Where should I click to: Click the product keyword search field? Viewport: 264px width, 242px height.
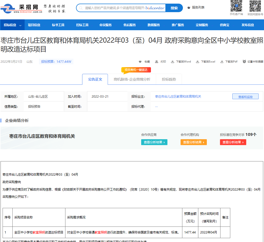121,8
